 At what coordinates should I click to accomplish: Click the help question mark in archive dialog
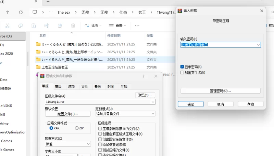click(x=143, y=76)
